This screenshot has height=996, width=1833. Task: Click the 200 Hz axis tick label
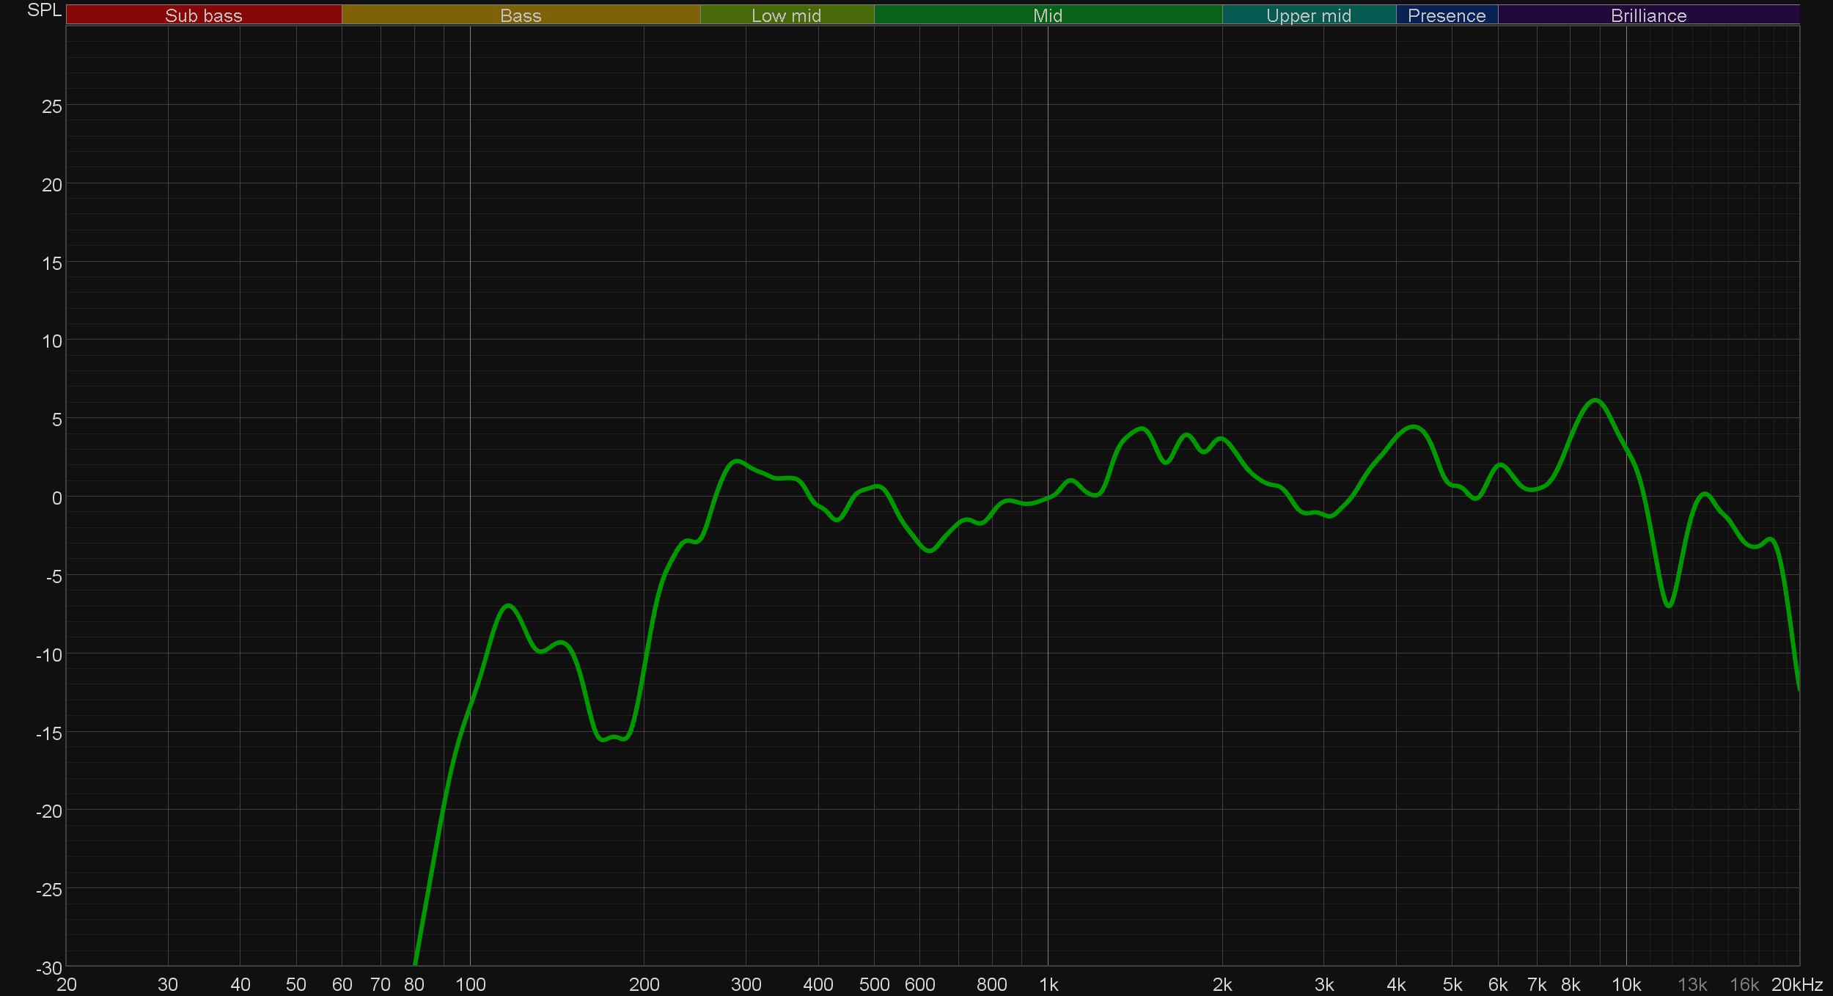tap(644, 984)
